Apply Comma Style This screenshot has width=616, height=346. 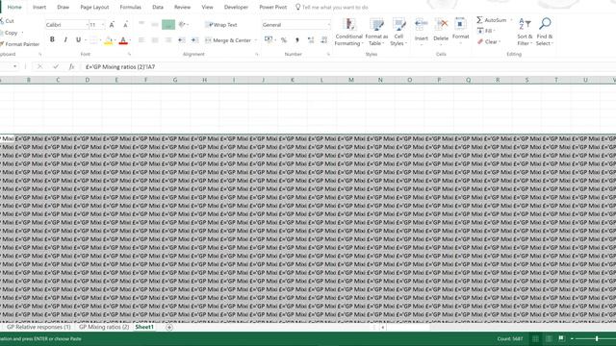tap(297, 40)
